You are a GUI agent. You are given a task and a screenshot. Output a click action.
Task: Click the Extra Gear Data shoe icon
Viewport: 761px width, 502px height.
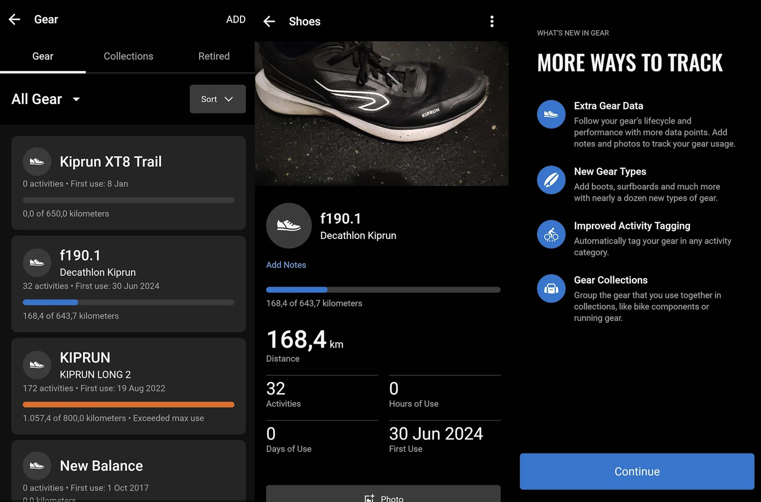click(551, 114)
